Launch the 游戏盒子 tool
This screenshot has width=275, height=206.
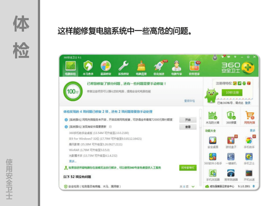tap(231, 140)
